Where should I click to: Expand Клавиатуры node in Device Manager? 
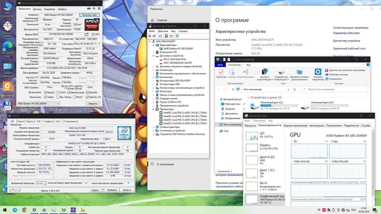(153, 70)
